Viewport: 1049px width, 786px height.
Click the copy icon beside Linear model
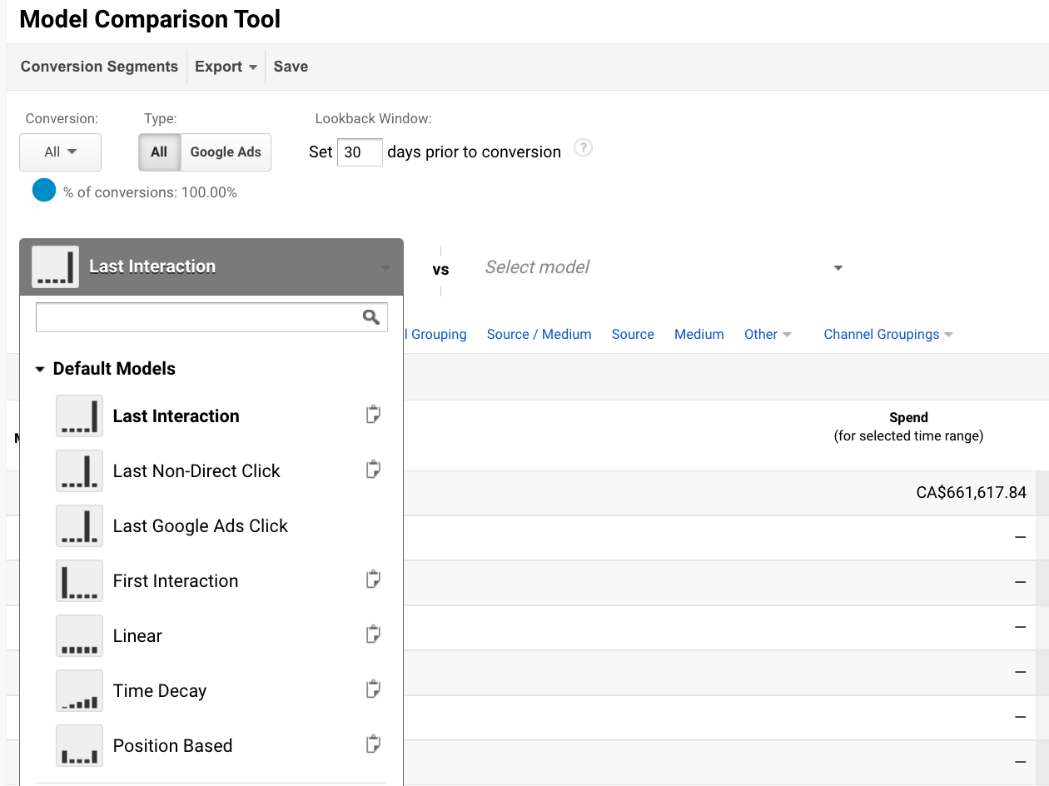coord(374,634)
